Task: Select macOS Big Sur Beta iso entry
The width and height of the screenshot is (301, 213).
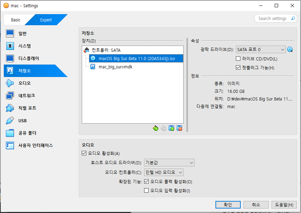Action: point(136,58)
